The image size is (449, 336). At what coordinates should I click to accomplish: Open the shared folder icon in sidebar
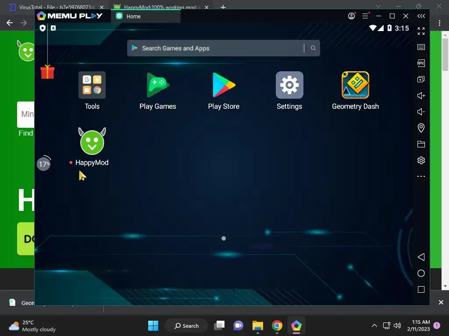[421, 144]
